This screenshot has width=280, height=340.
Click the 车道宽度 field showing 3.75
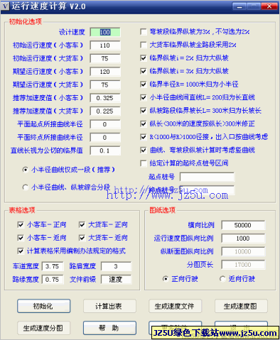tap(53, 266)
